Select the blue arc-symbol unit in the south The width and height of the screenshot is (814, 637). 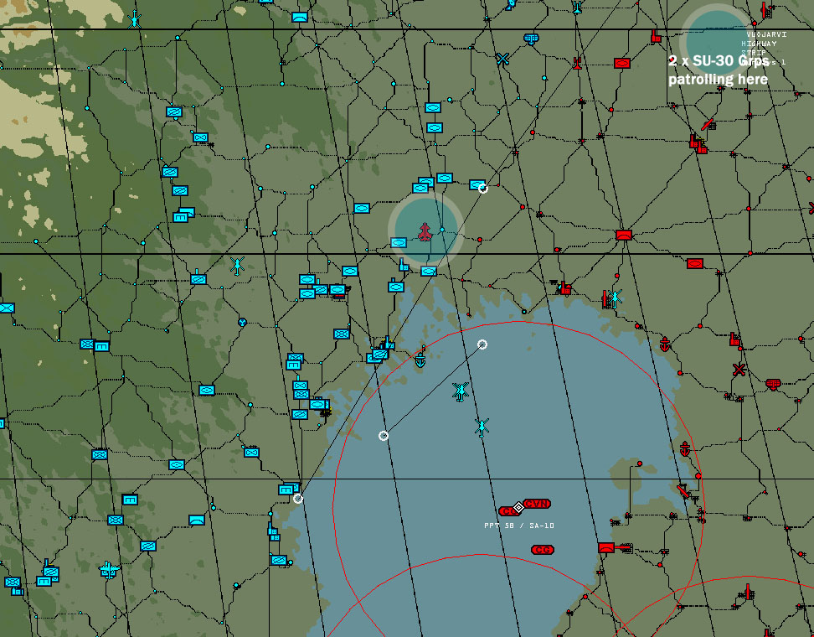(x=196, y=520)
